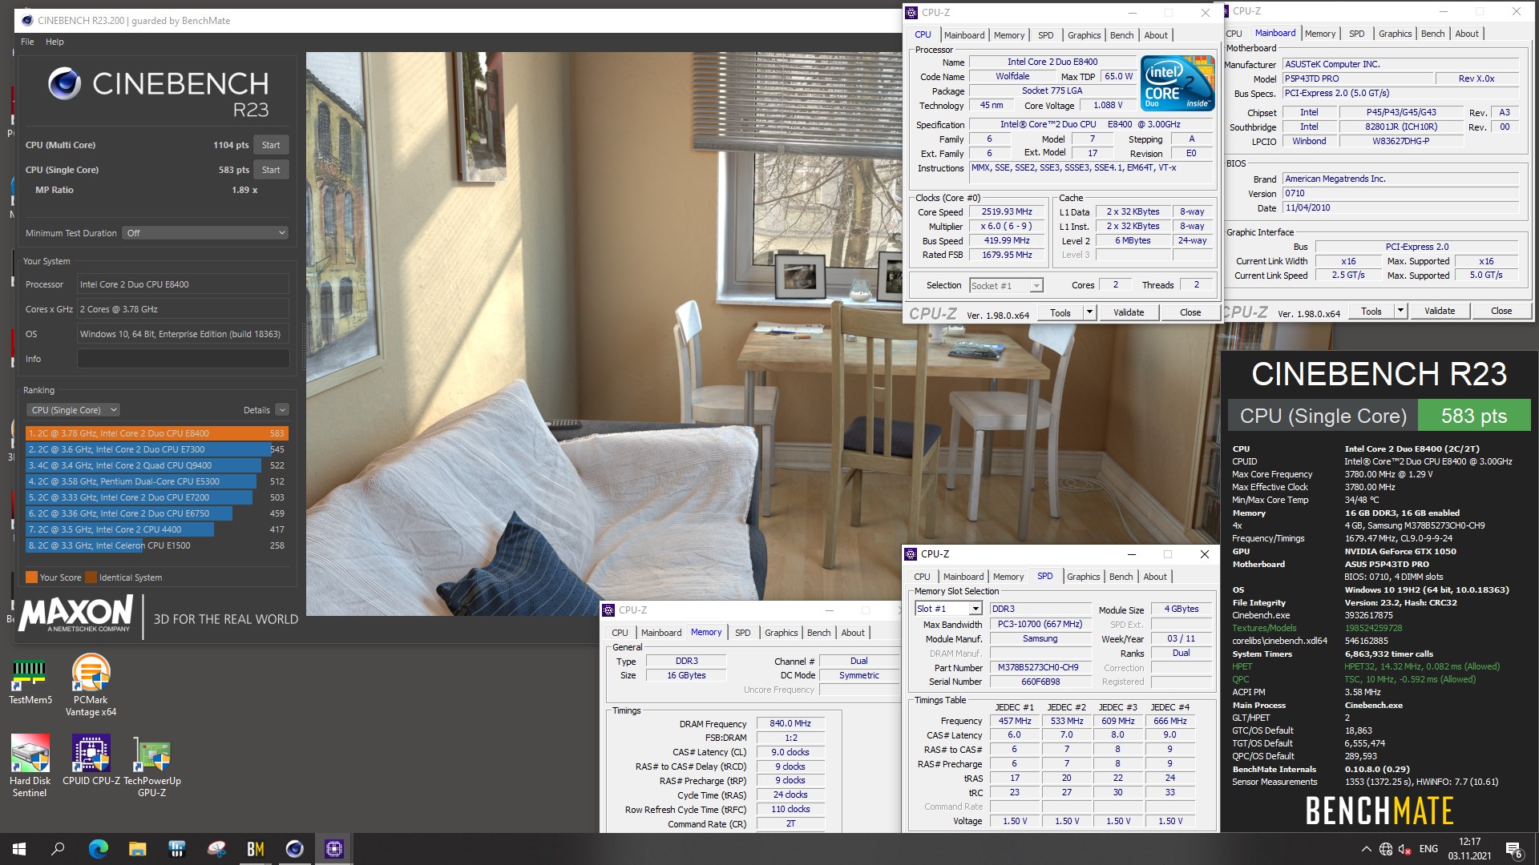Viewport: 1539px width, 865px height.
Task: Switch to CPU-Z taskbar icon
Action: pyautogui.click(x=334, y=849)
